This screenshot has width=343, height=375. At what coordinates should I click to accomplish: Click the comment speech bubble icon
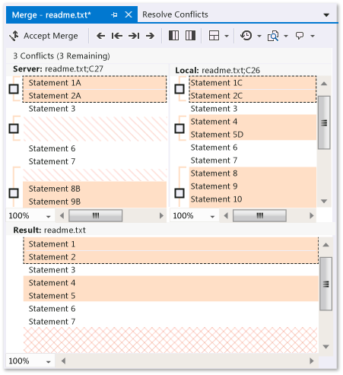300,36
